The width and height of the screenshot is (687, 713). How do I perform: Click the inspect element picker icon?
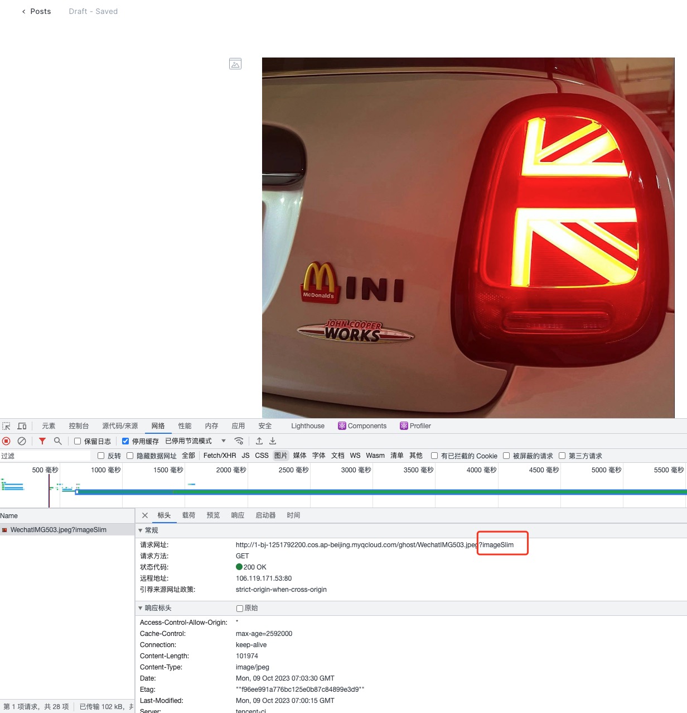7,426
